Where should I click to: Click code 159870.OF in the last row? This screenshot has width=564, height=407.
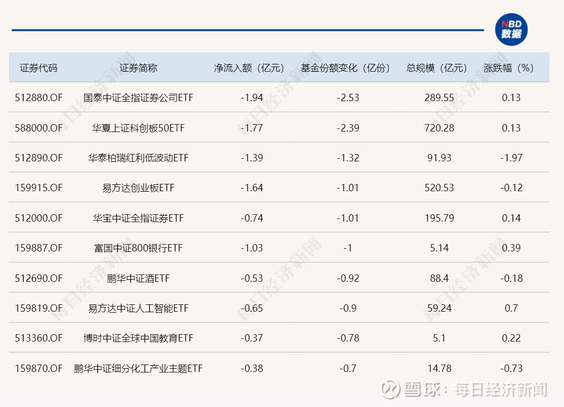coord(39,368)
